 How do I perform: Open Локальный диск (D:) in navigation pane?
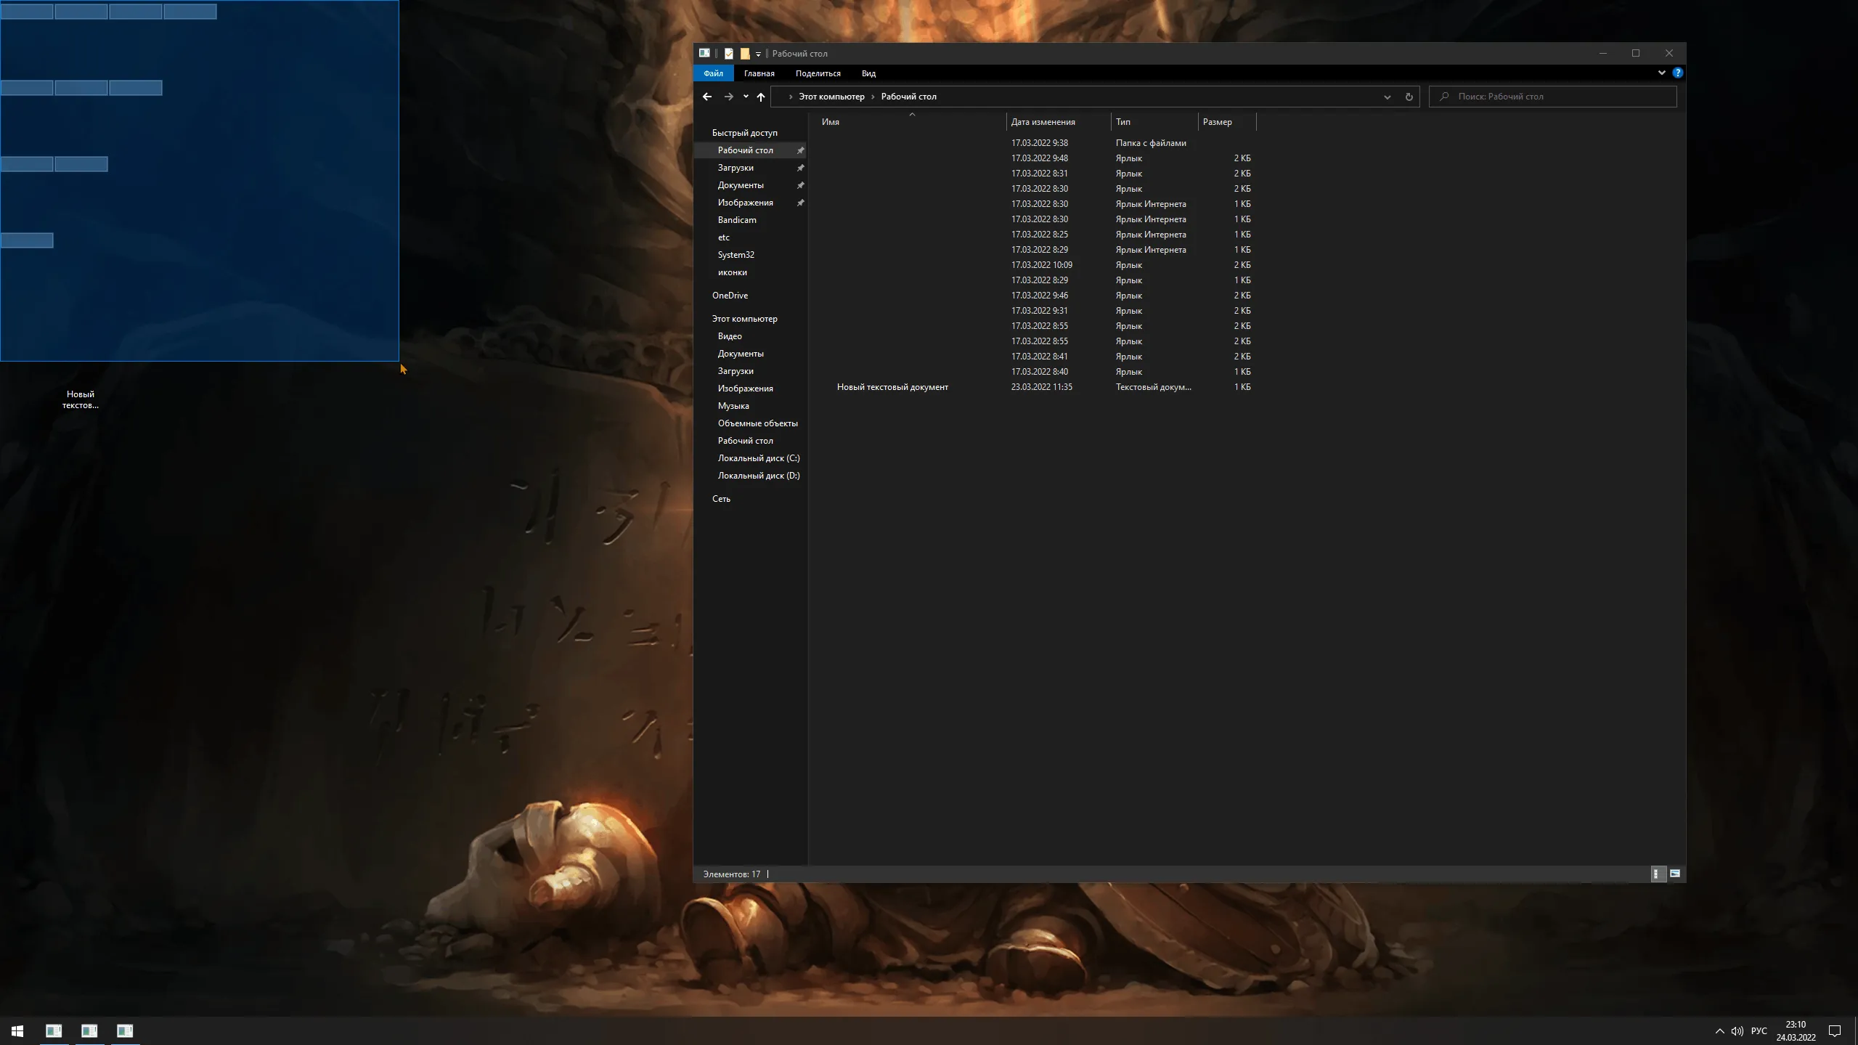[759, 476]
